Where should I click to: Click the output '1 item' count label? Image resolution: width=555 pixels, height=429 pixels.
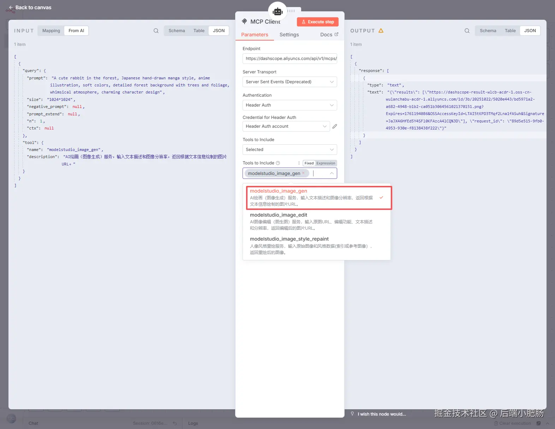click(356, 44)
